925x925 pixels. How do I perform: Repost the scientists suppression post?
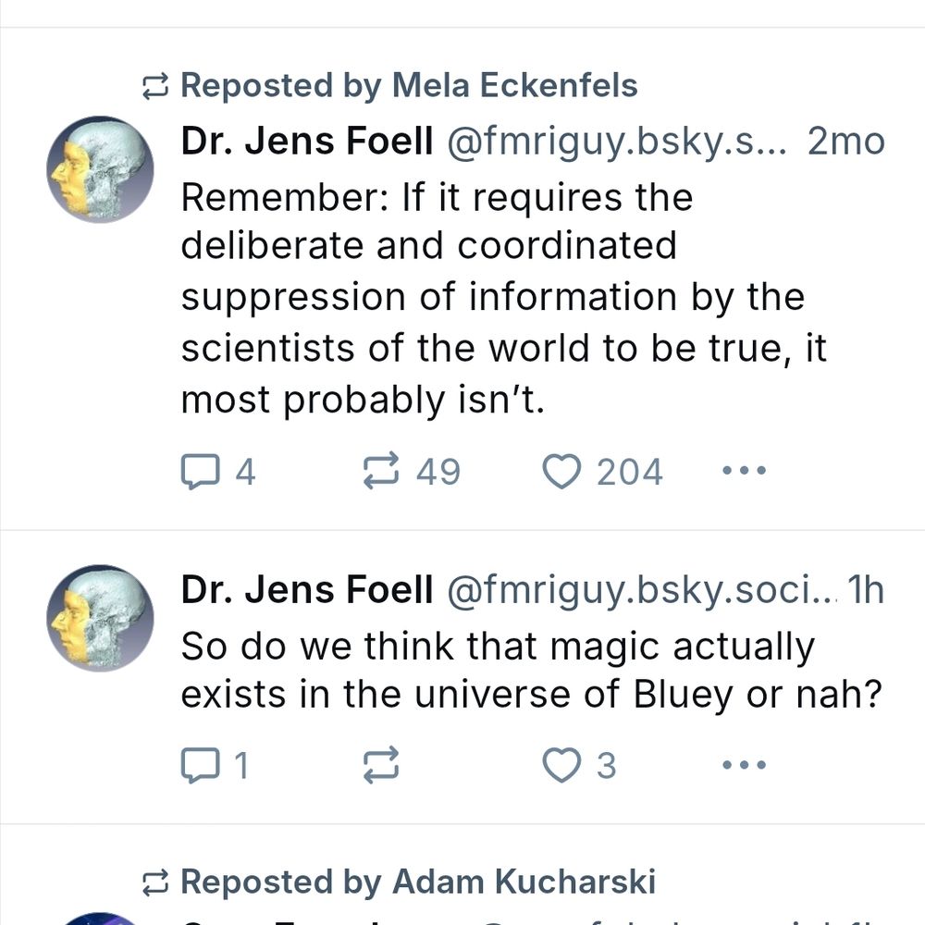[412, 472]
